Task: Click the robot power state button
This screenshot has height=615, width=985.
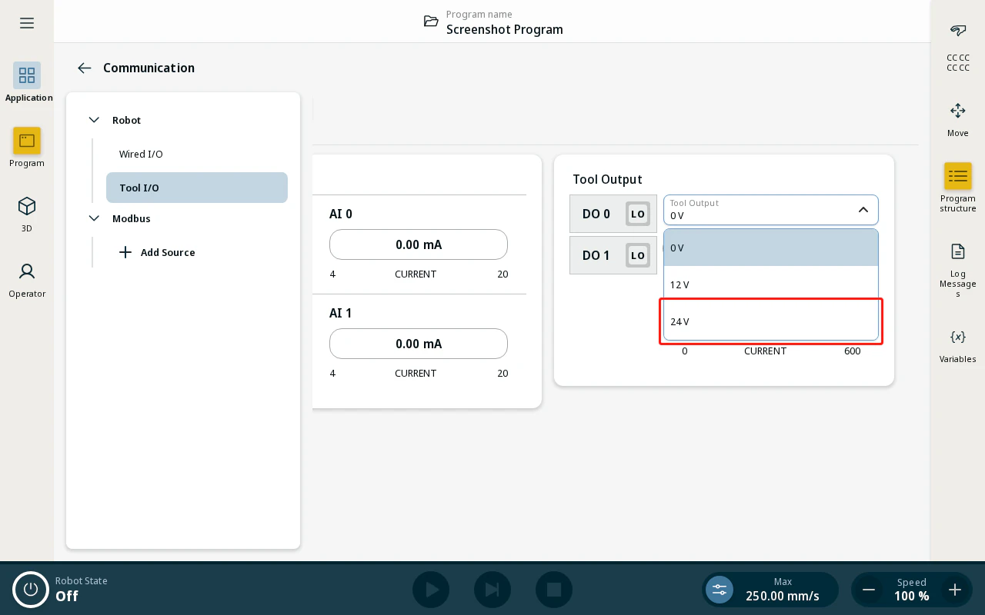Action: click(x=31, y=590)
